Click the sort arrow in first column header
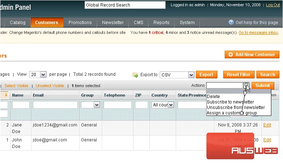The height and width of the screenshot is (164, 283). tap(6, 94)
